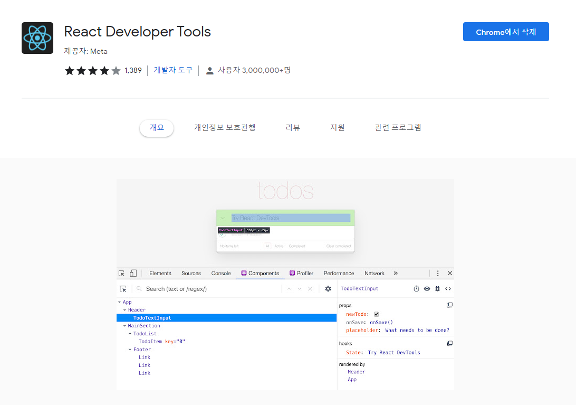Click the placeholder value What needs to be done?
This screenshot has width=576, height=405.
(x=417, y=331)
